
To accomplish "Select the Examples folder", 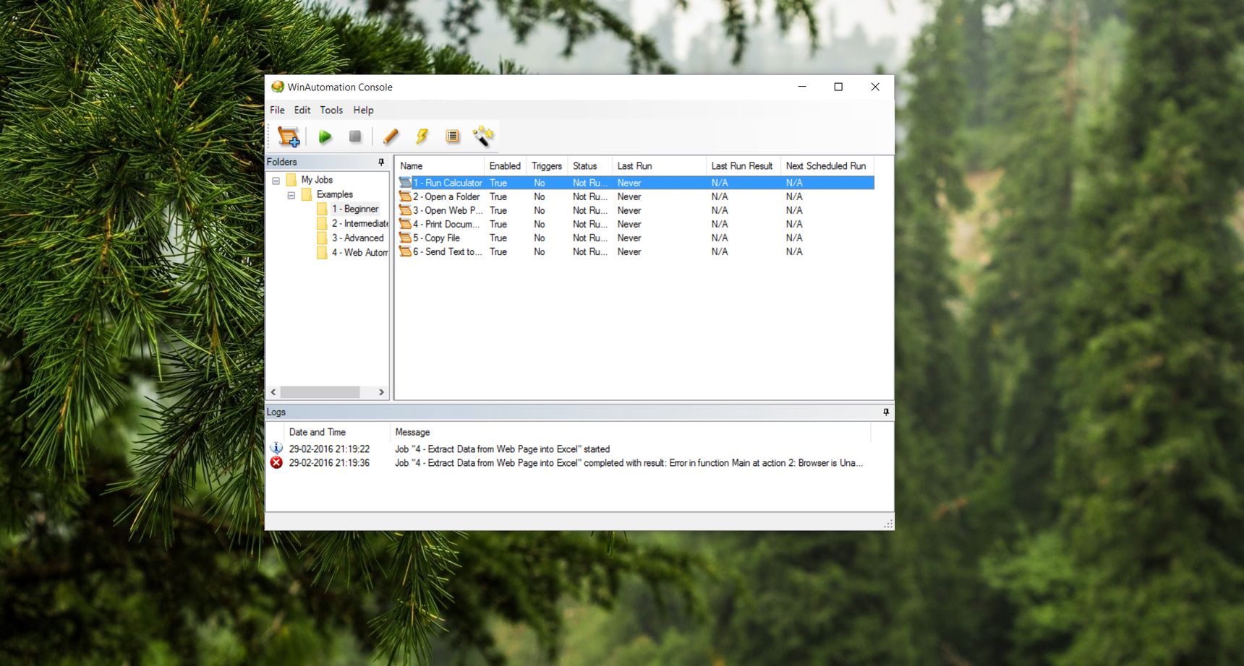I will (335, 194).
